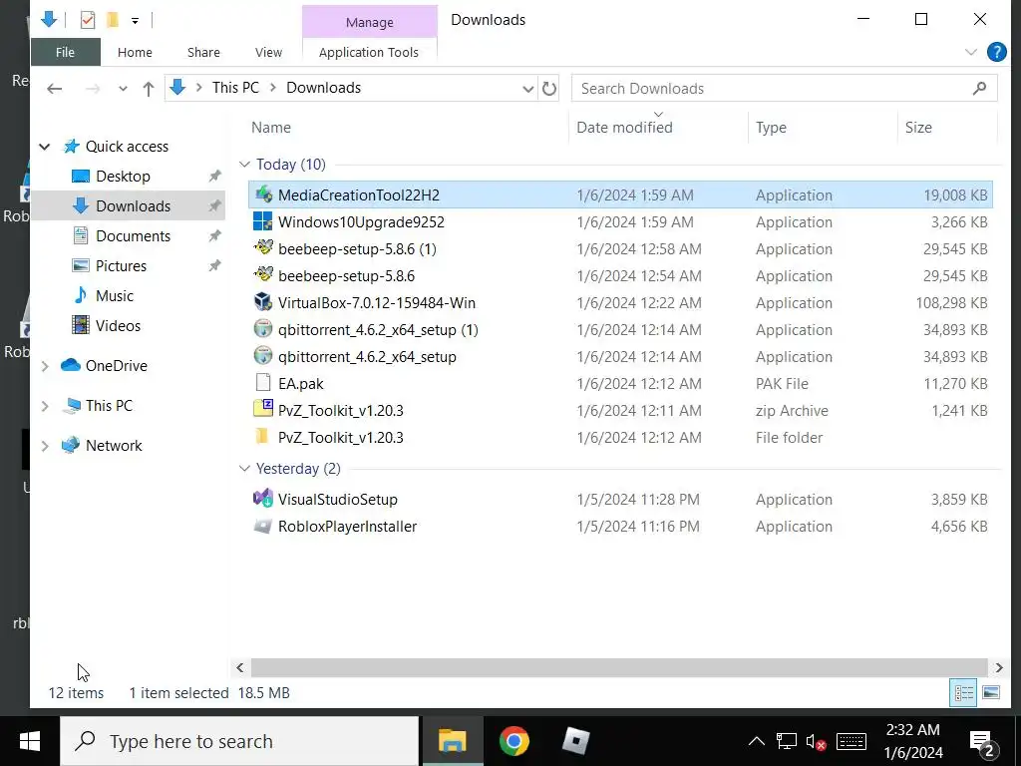Click the scroll right arrow of file list
The height and width of the screenshot is (766, 1021).
[999, 667]
